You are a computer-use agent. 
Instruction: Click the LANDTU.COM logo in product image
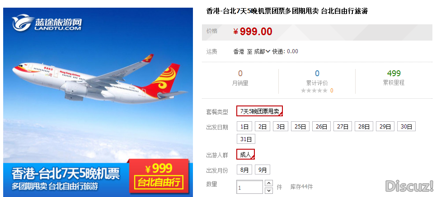[47, 23]
